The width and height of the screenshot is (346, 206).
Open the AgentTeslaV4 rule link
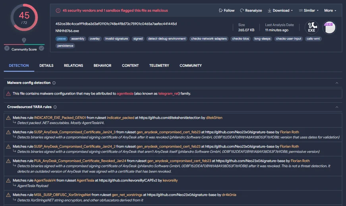point(45,180)
